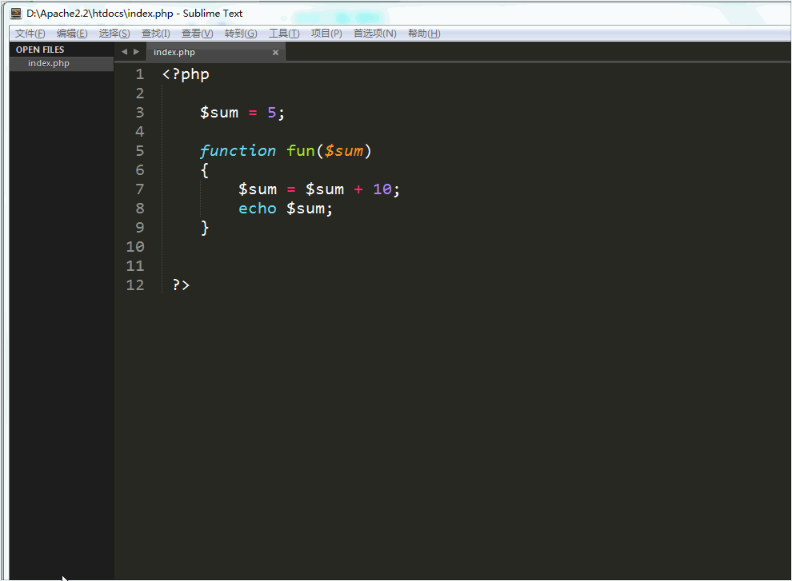Screen dimensions: 792x581
Task: Click the closing brace on line 9
Action: point(205,228)
